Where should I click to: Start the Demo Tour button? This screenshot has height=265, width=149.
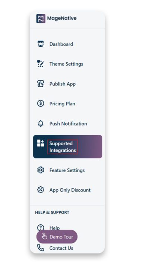tap(57, 237)
